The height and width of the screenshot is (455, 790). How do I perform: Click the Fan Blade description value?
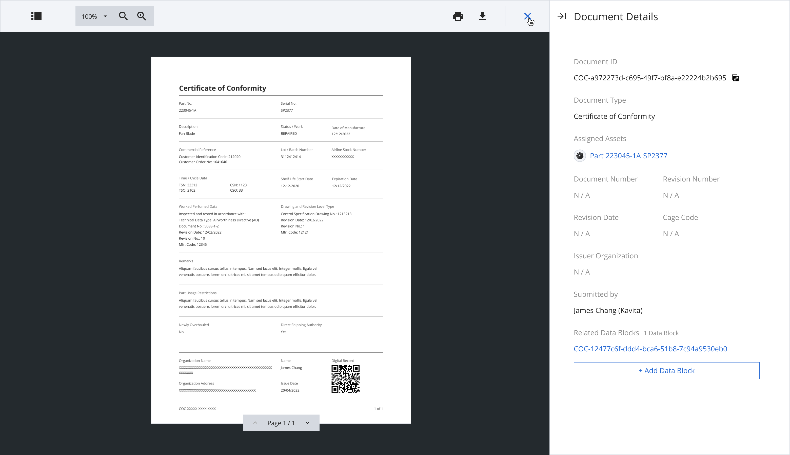pos(187,133)
